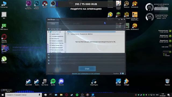172x97 pixels.
Task: Open the JetClean desktop shortcut
Action: [x=119, y=82]
